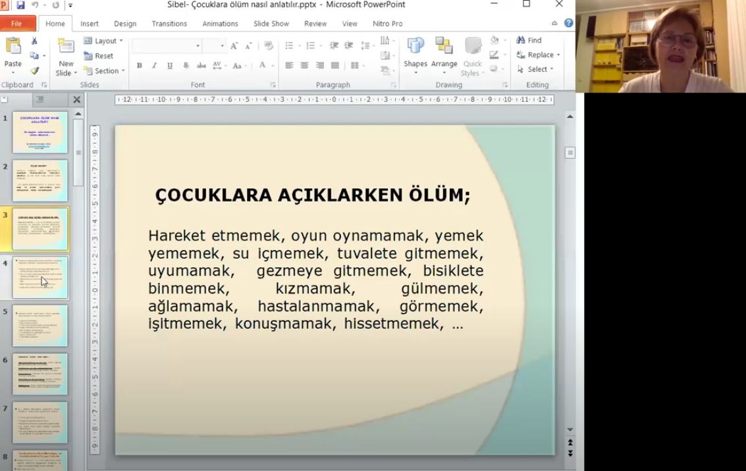Decrease list indent level
746x471 pixels.
(334, 45)
